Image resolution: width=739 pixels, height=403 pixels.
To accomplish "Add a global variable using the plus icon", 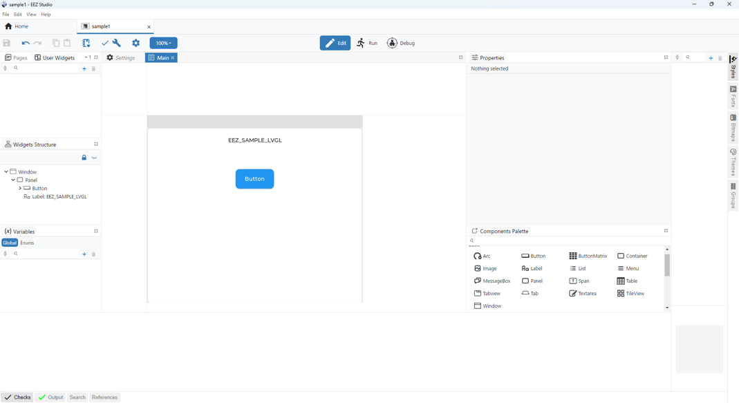I will 84,254.
